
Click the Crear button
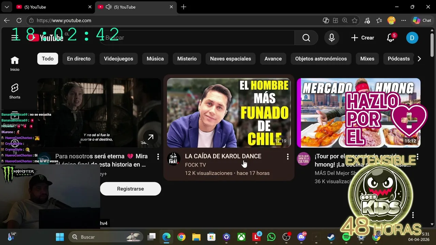coord(363,38)
